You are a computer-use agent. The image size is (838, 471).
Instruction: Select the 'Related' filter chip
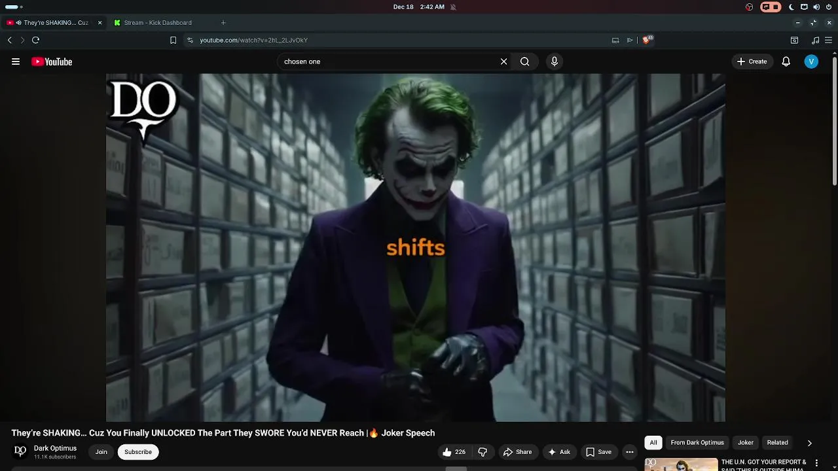[777, 443]
